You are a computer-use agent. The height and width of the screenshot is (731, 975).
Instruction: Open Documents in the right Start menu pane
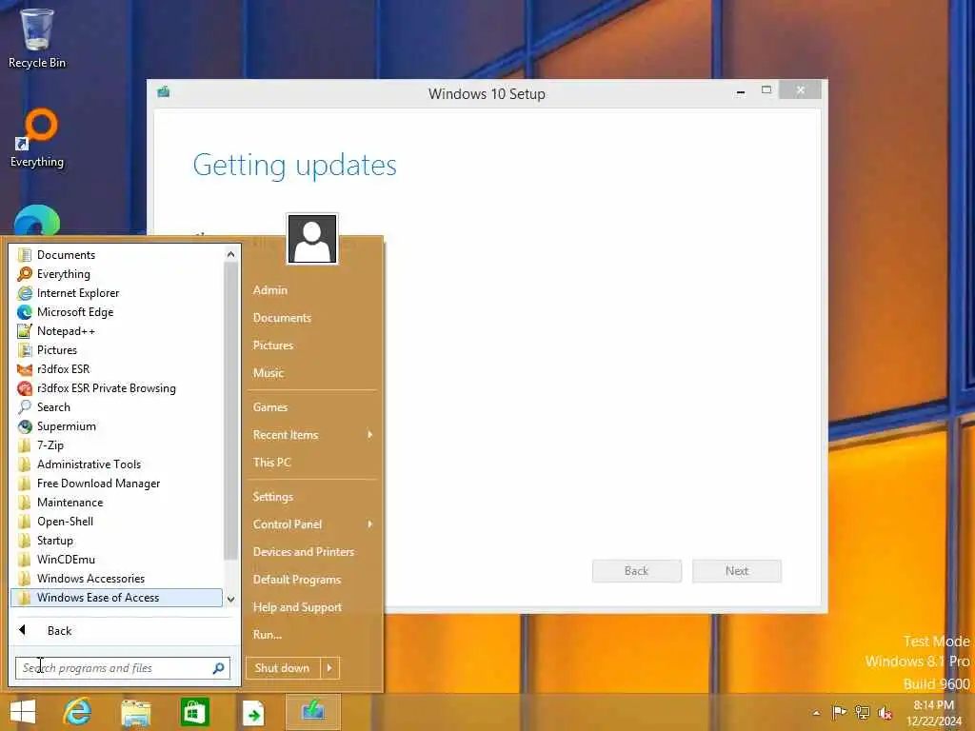pyautogui.click(x=312, y=318)
